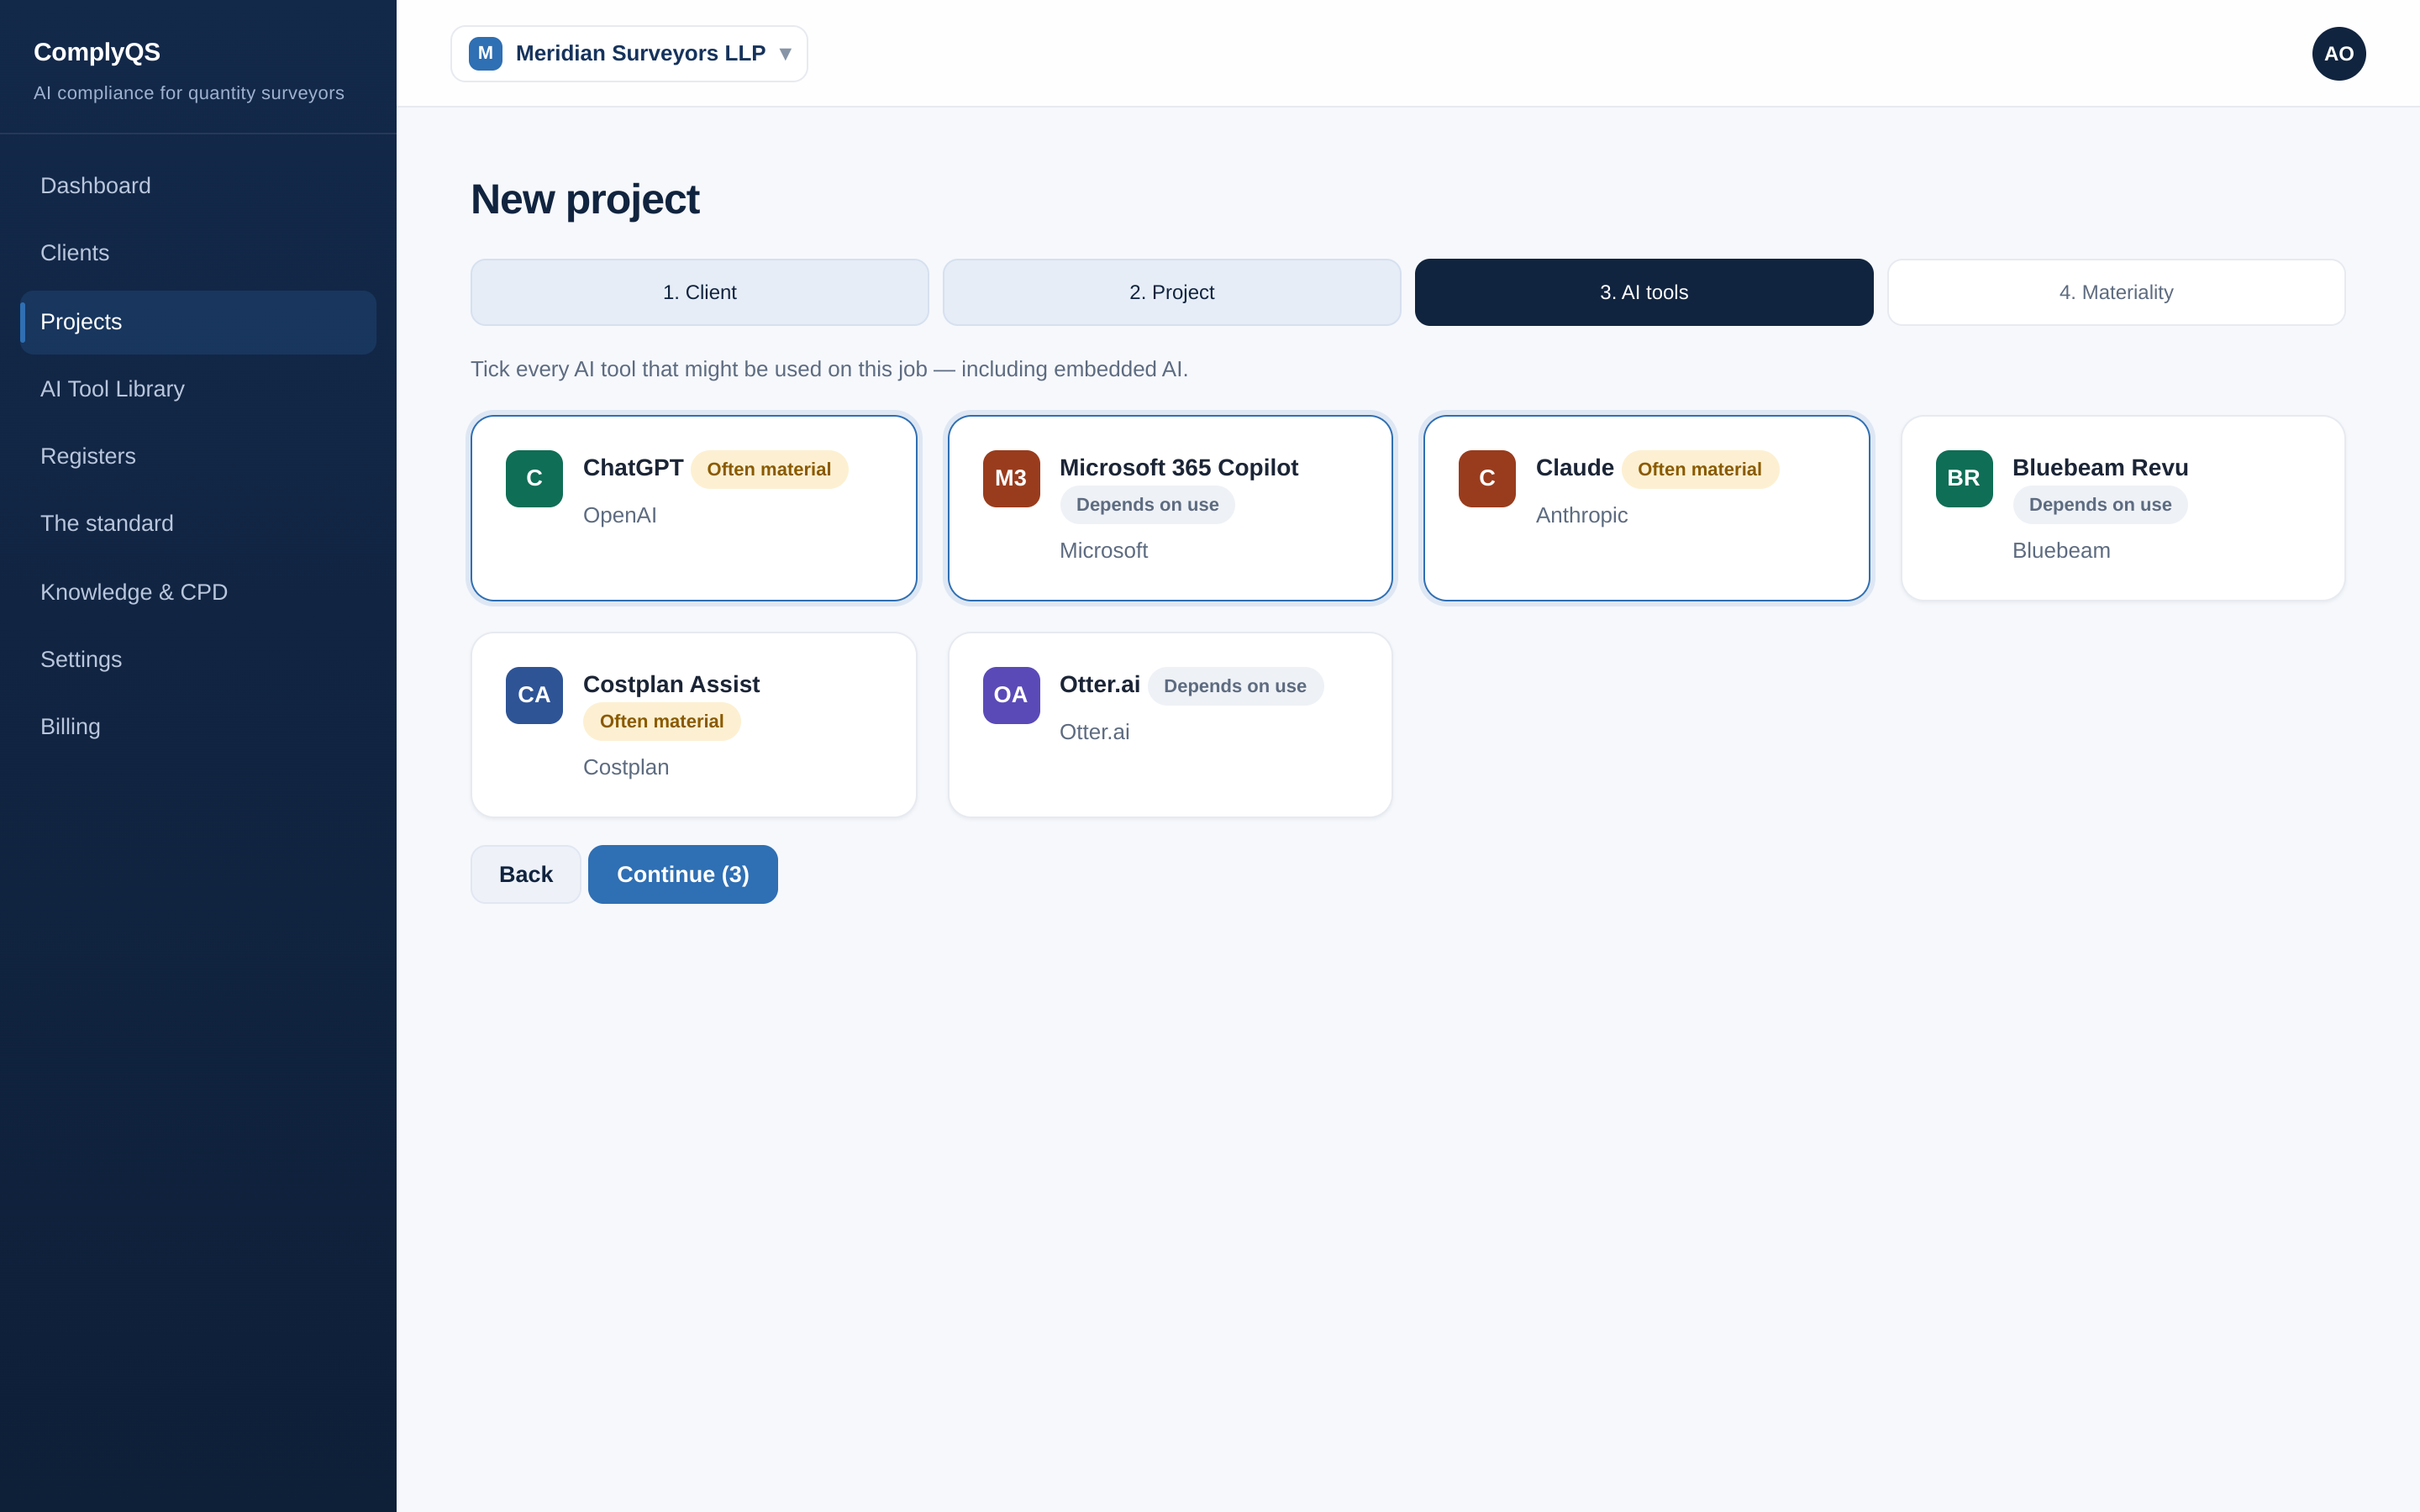2420x1512 pixels.
Task: Click the OA Otter.ai icon
Action: [1011, 695]
